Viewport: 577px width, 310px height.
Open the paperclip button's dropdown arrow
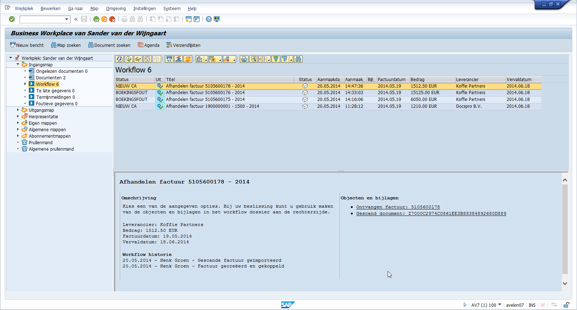(x=206, y=60)
